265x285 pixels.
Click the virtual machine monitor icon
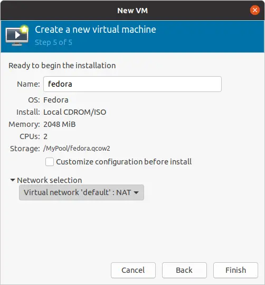pos(17,35)
